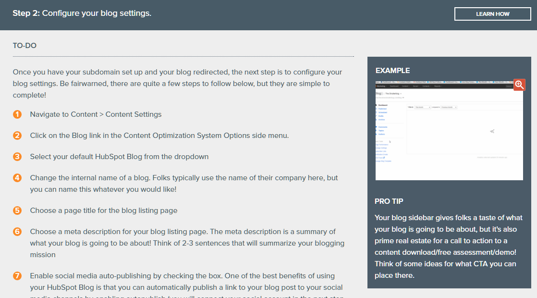This screenshot has height=298, width=537.
Task: Click the HubSpot logo in the example's top bar
Action: pos(376,86)
